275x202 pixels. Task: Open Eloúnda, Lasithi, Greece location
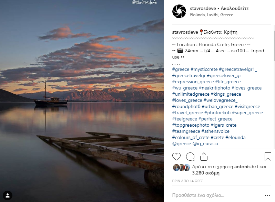(x=212, y=15)
